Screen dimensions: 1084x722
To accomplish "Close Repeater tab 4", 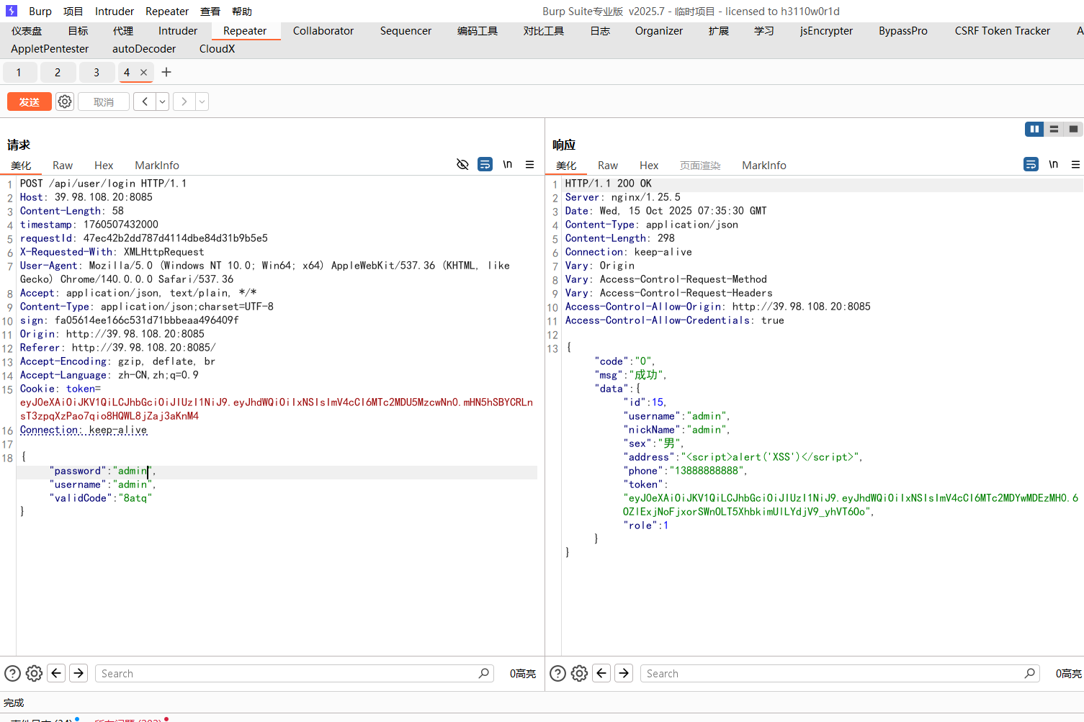I will (143, 72).
